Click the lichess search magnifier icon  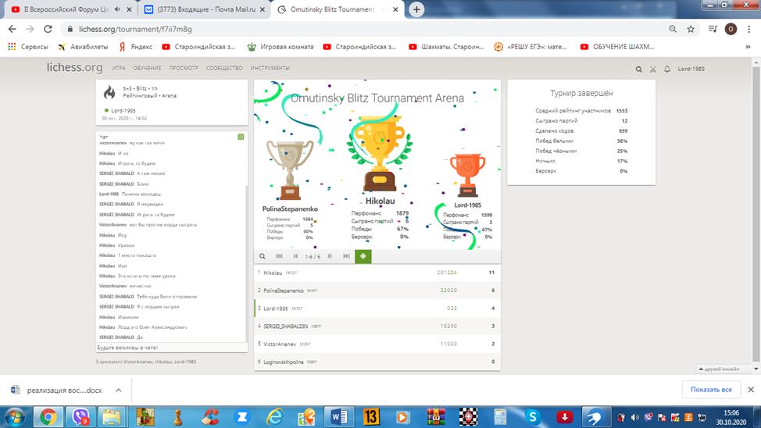[639, 69]
